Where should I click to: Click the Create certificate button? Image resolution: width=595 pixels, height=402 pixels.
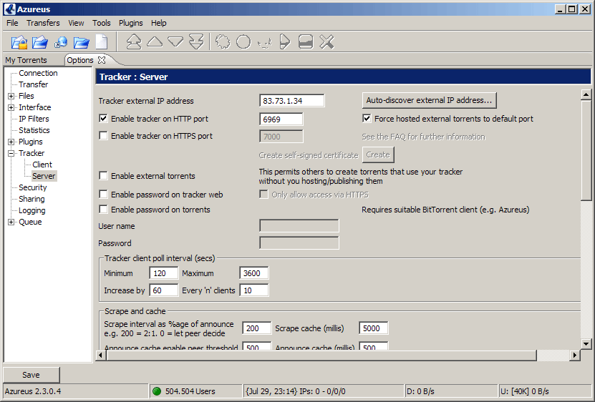pyautogui.click(x=378, y=155)
